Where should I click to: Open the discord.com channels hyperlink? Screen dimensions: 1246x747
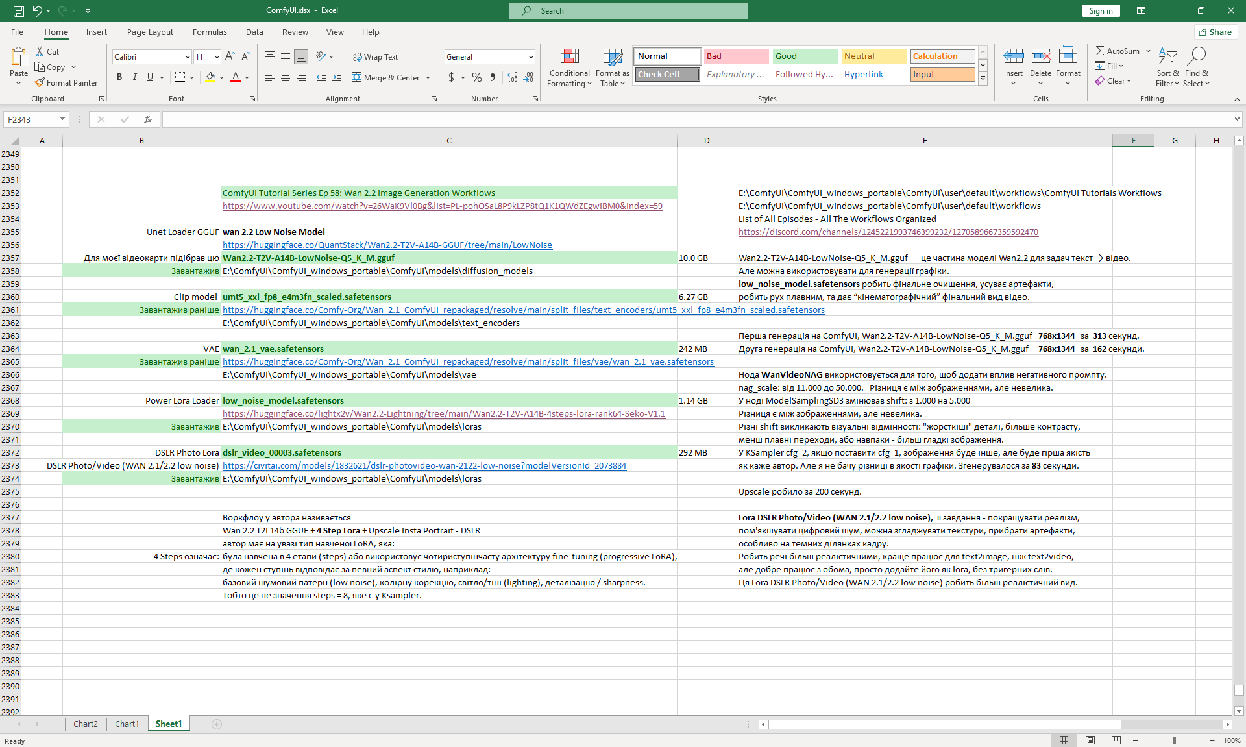pos(888,232)
